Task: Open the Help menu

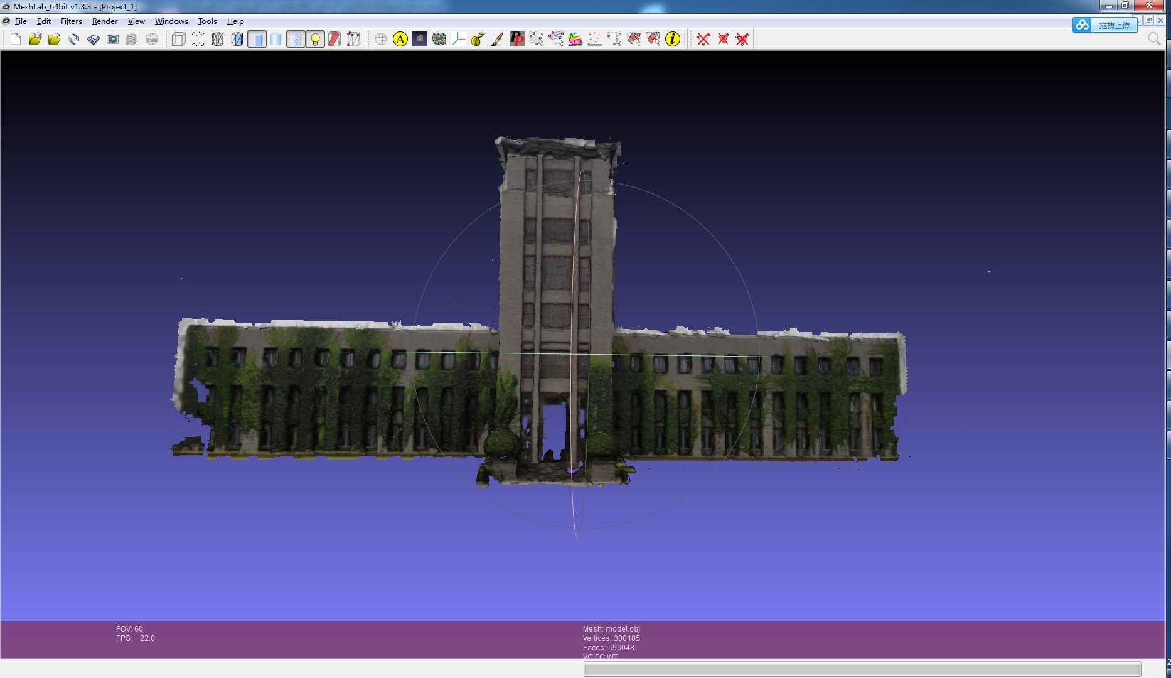Action: pyautogui.click(x=235, y=21)
